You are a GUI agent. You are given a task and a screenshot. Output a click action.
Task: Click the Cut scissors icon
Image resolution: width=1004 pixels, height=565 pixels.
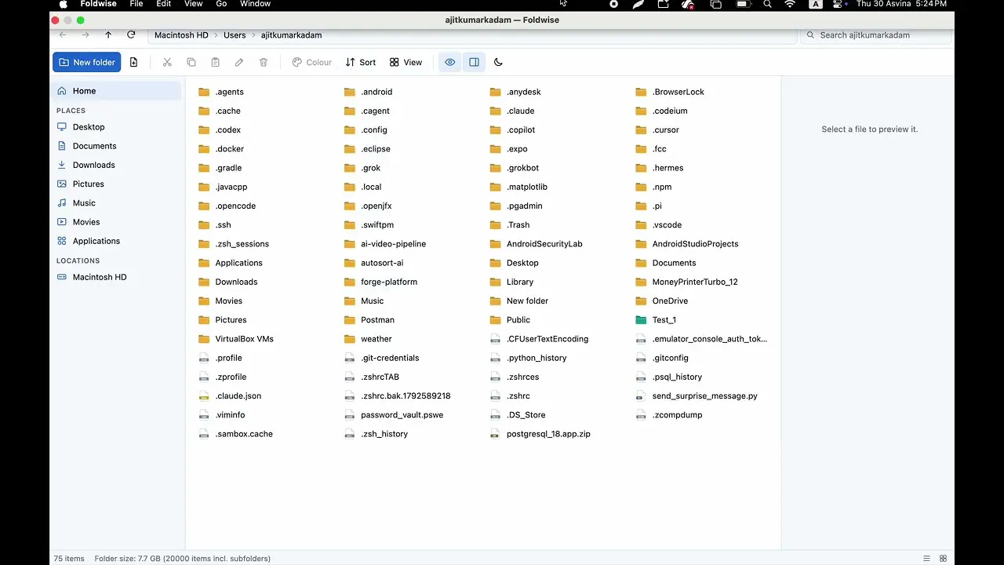click(167, 62)
